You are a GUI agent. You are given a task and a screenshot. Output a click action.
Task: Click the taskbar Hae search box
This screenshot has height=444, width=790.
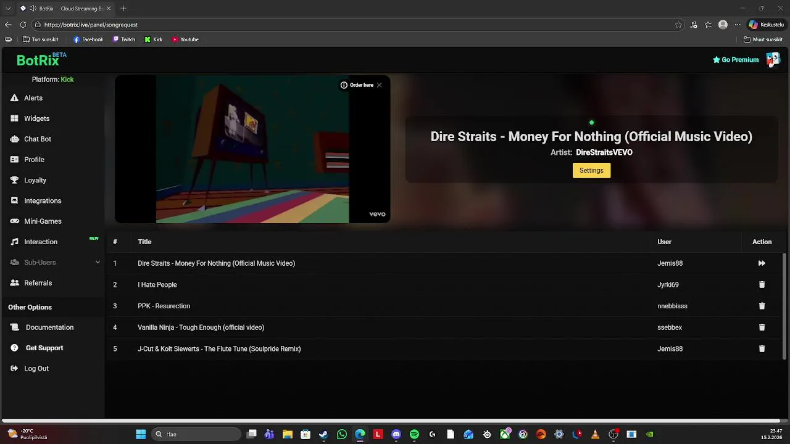coord(196,434)
